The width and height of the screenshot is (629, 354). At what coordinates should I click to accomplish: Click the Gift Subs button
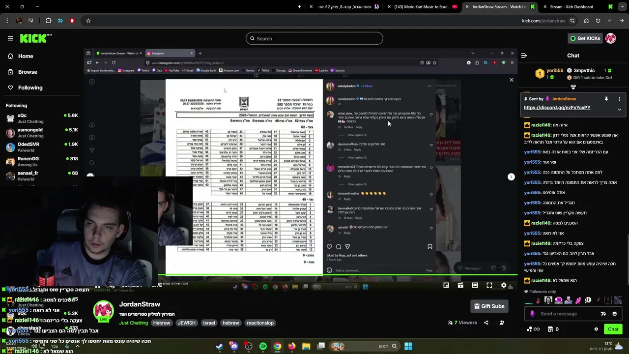coord(489,306)
